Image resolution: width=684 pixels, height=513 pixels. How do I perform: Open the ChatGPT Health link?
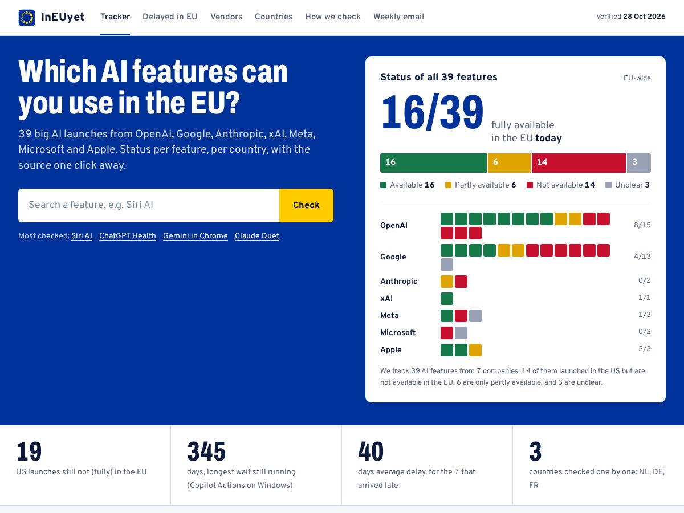tap(128, 236)
